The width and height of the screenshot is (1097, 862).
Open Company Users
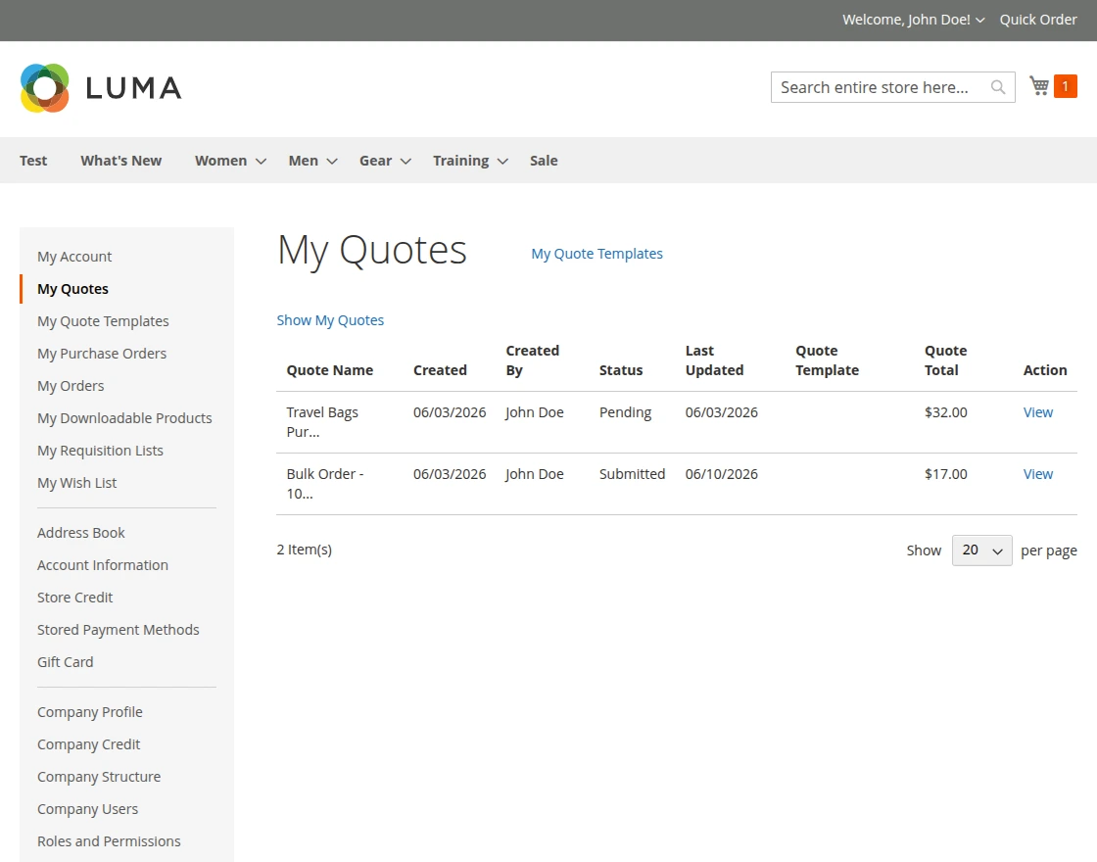click(x=87, y=809)
